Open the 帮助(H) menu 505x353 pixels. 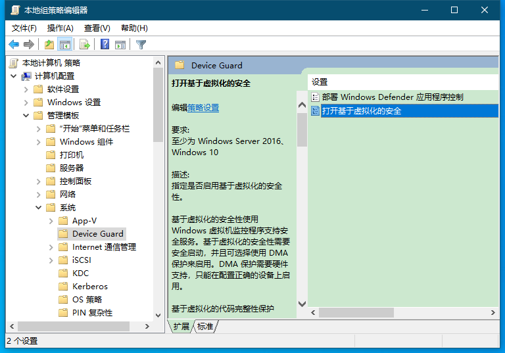134,28
